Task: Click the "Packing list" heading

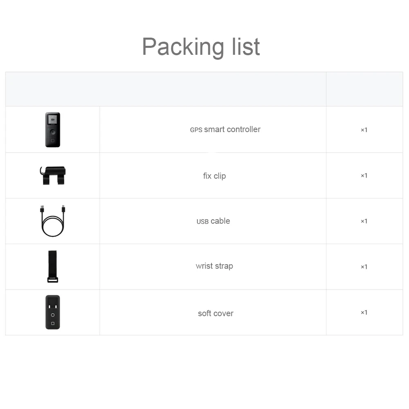Action: [201, 47]
